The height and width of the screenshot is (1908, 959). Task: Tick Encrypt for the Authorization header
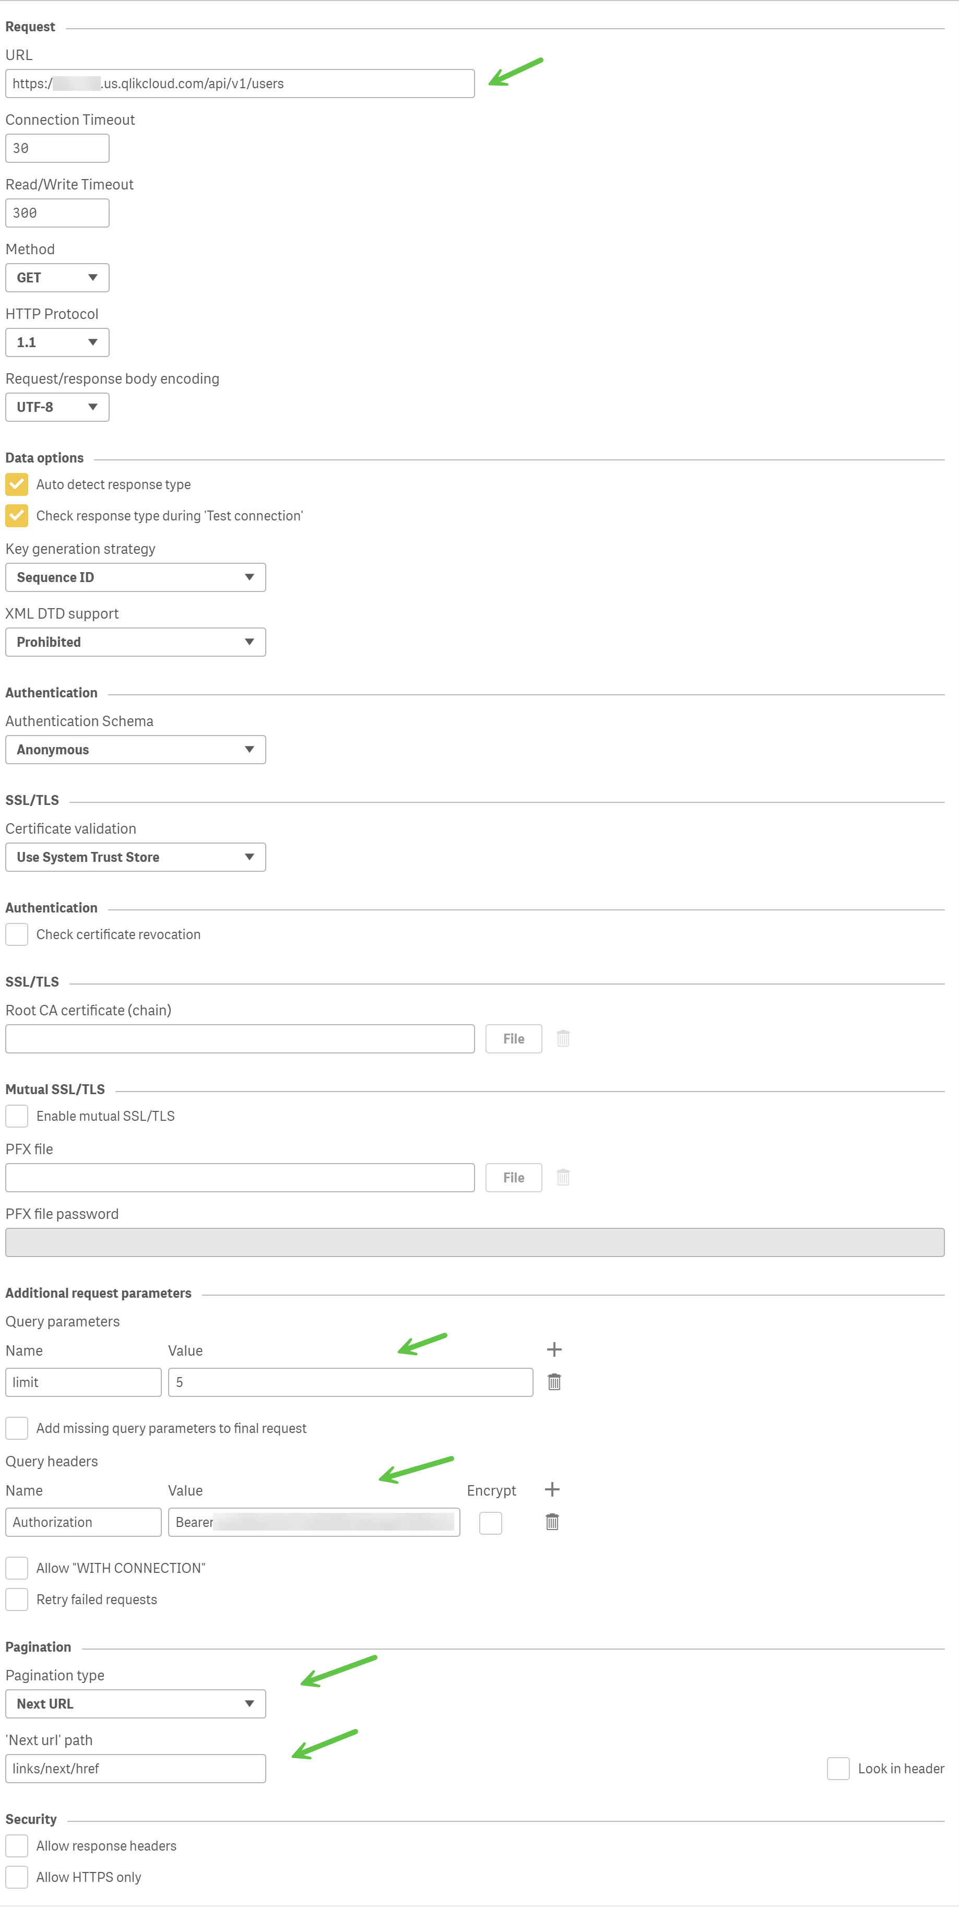coord(490,1523)
